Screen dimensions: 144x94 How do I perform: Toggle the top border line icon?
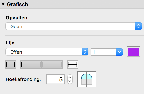(x=36, y=64)
